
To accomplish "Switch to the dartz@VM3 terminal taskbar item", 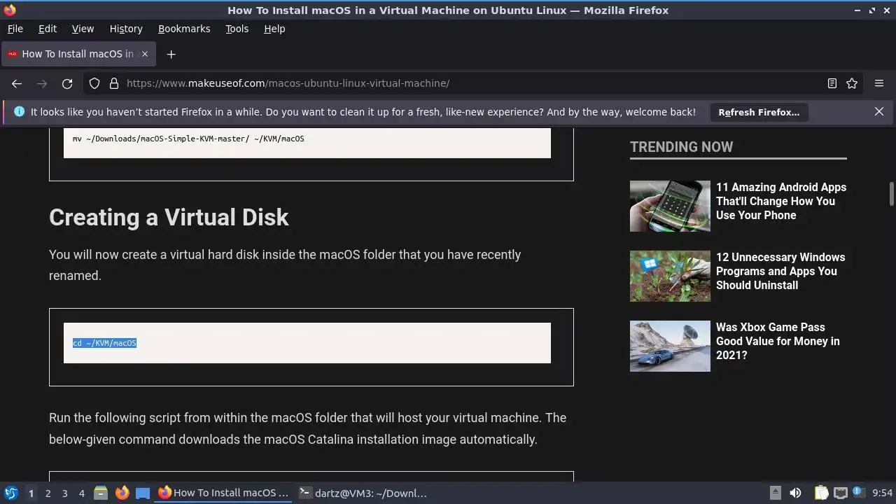I will coord(364,493).
